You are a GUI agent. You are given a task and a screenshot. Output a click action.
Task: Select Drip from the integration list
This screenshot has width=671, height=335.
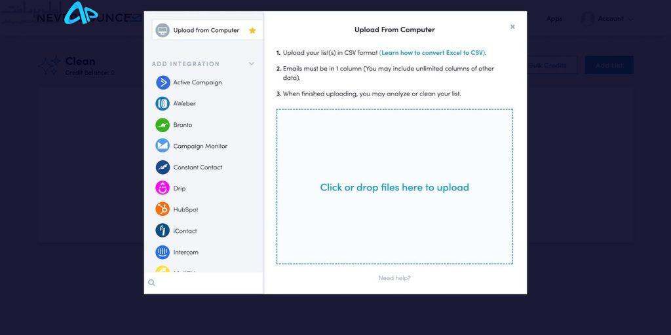[180, 188]
